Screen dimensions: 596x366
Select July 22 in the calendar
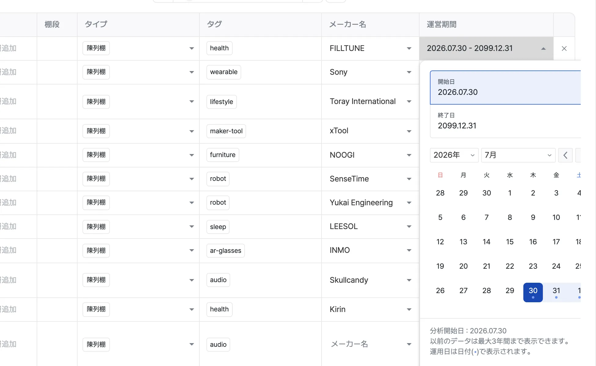click(510, 266)
